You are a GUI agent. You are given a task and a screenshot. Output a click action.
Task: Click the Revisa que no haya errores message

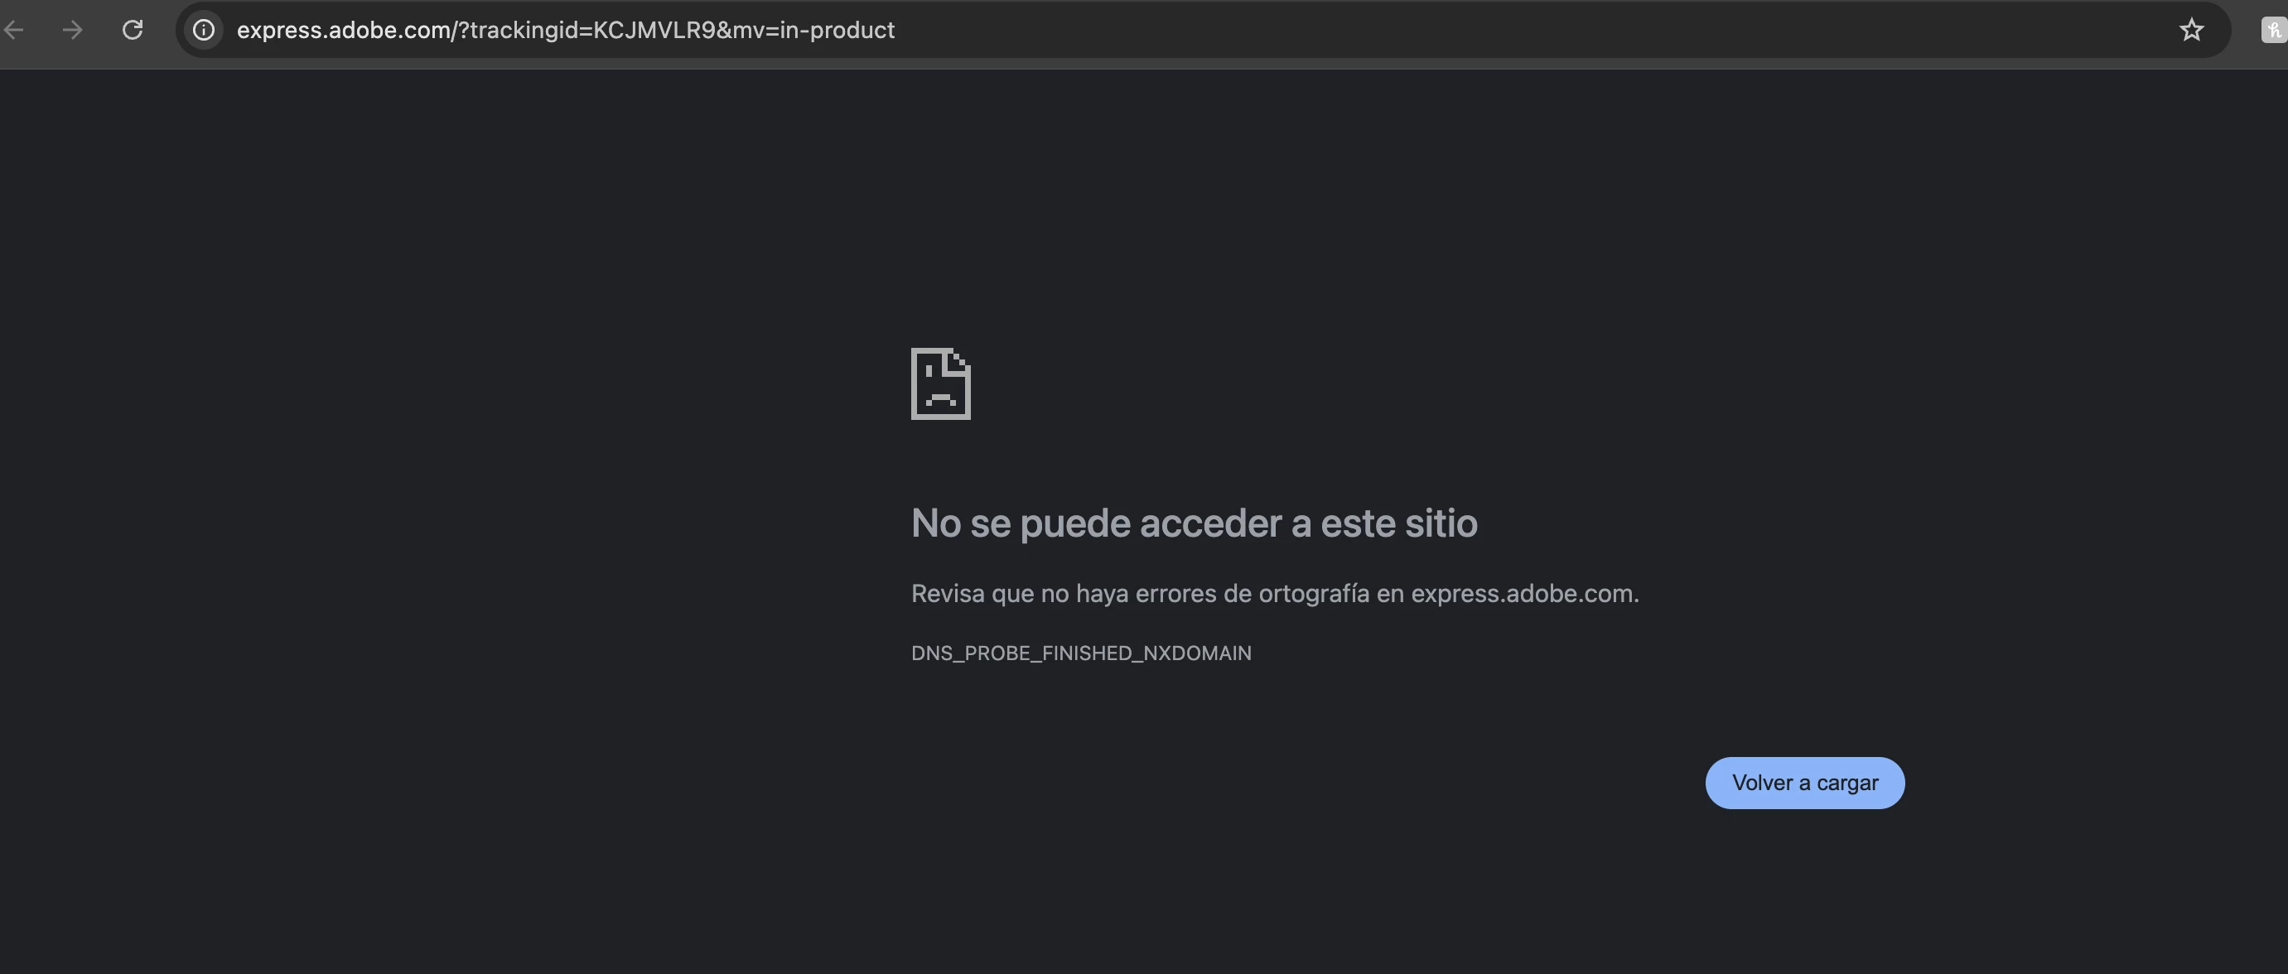1275,593
